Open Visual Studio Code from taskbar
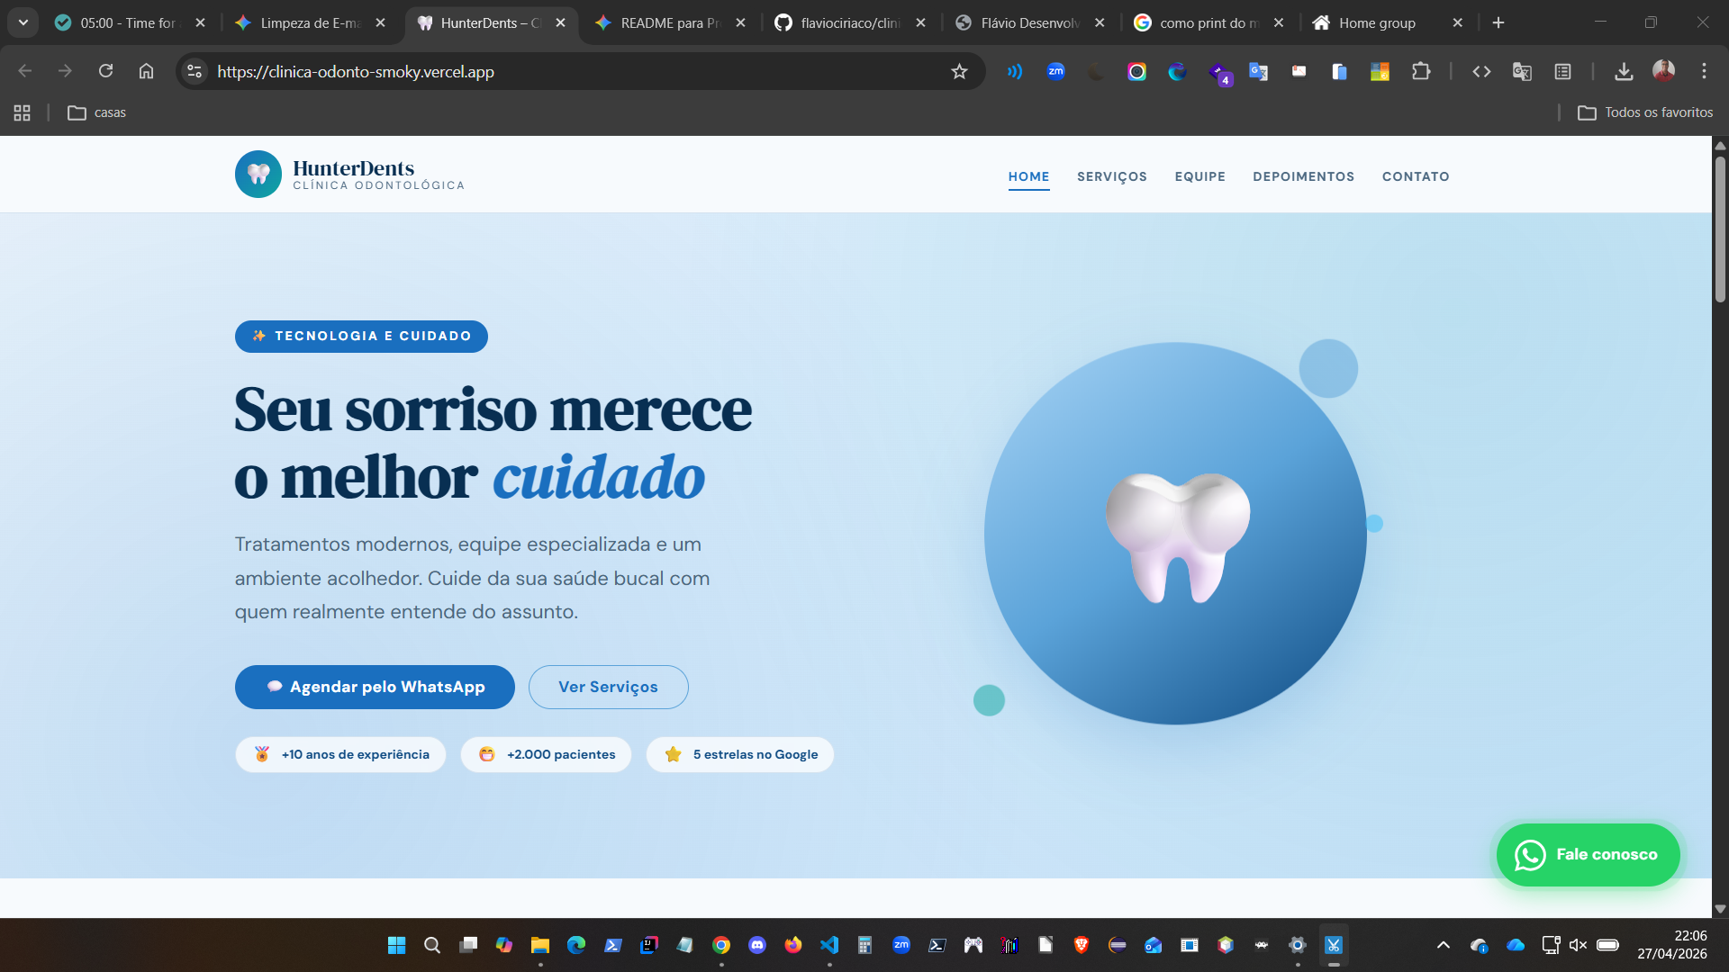 click(829, 945)
